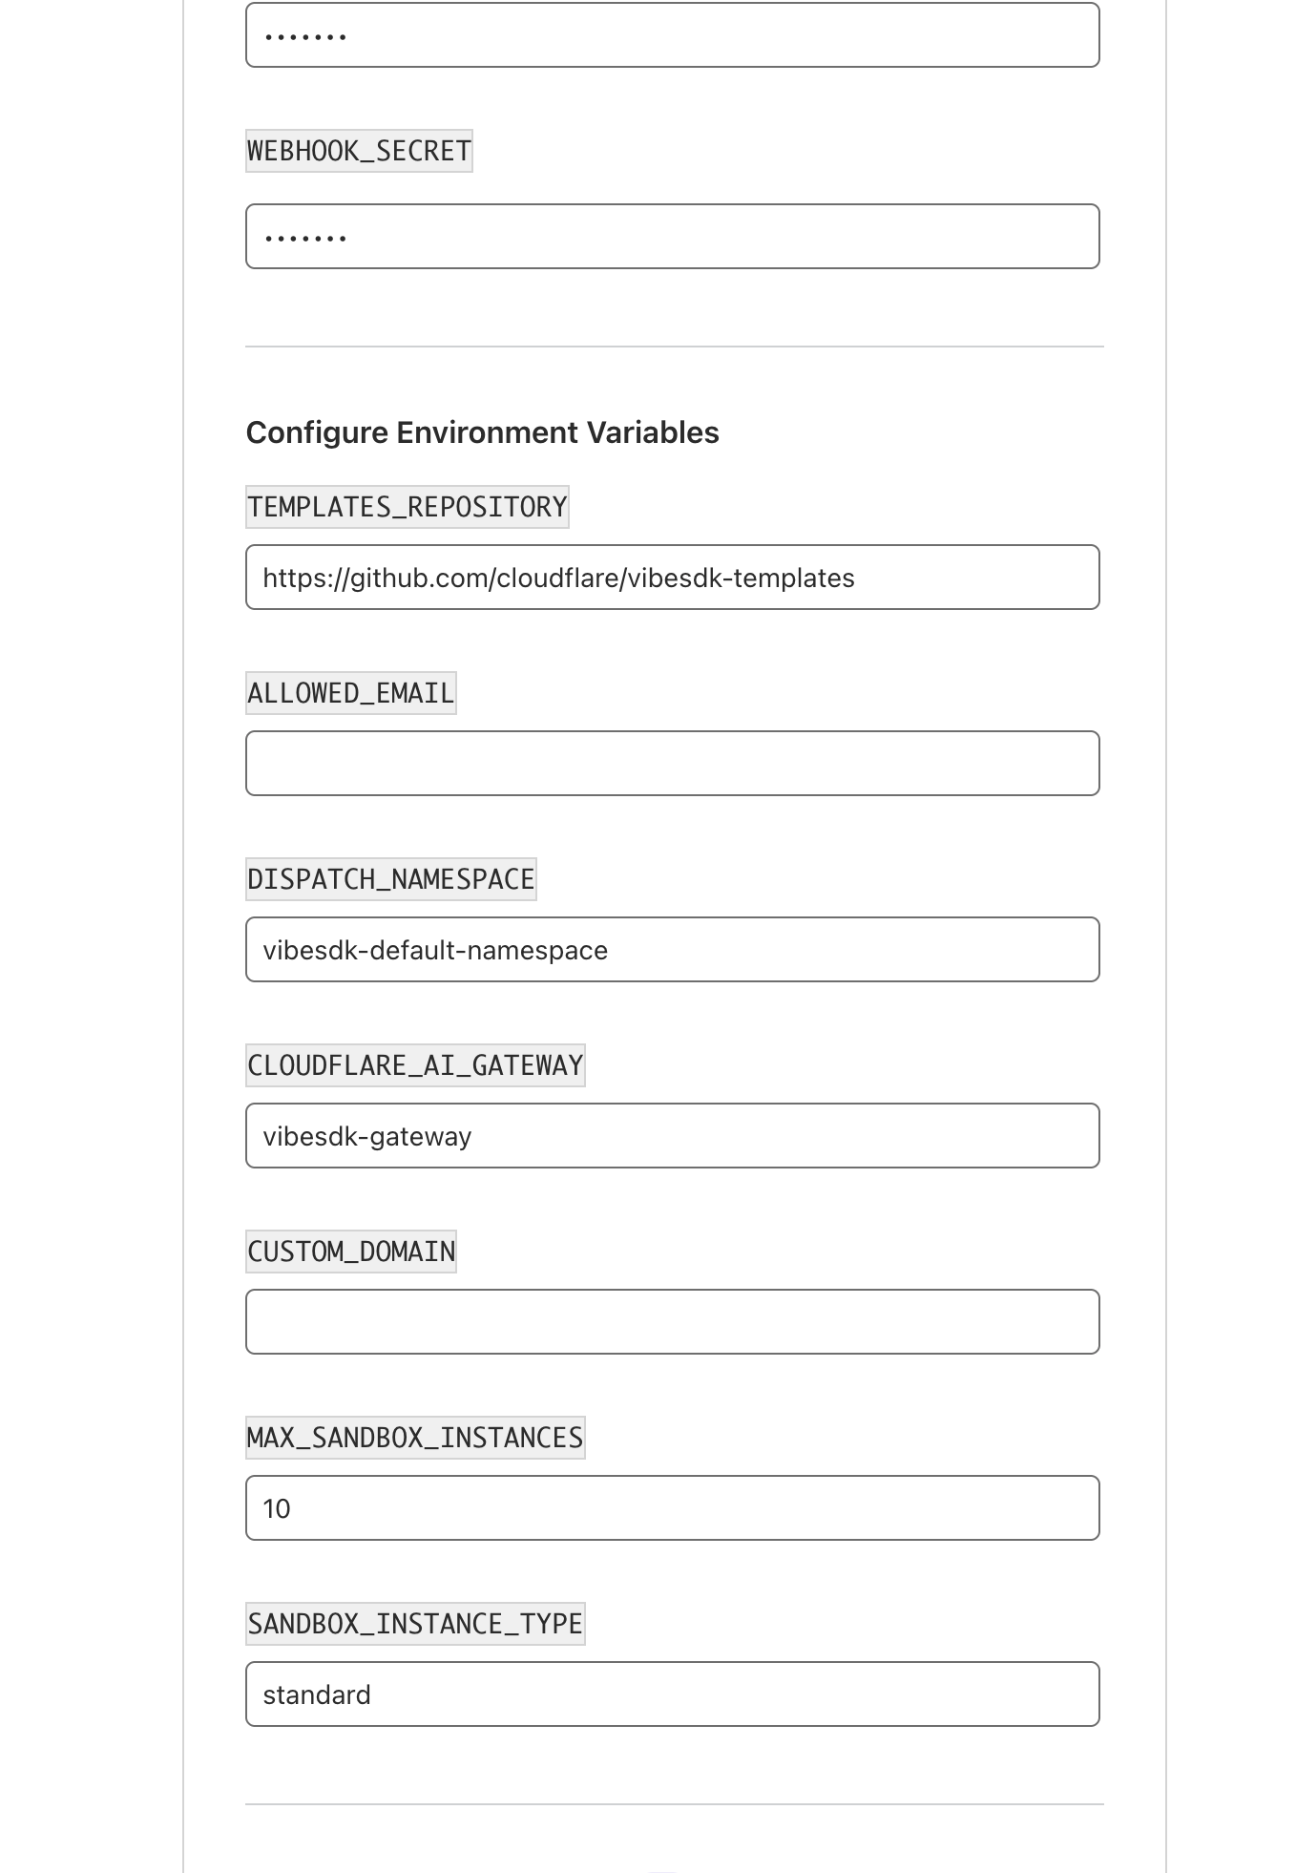Click the divider line below the standard field
The image size is (1296, 1873).
674,1804
